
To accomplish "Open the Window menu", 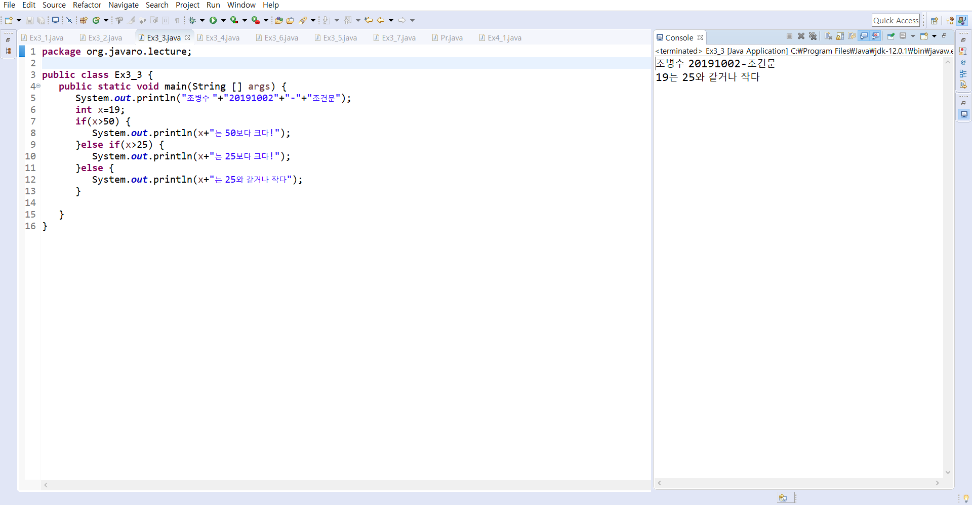I will pos(241,5).
